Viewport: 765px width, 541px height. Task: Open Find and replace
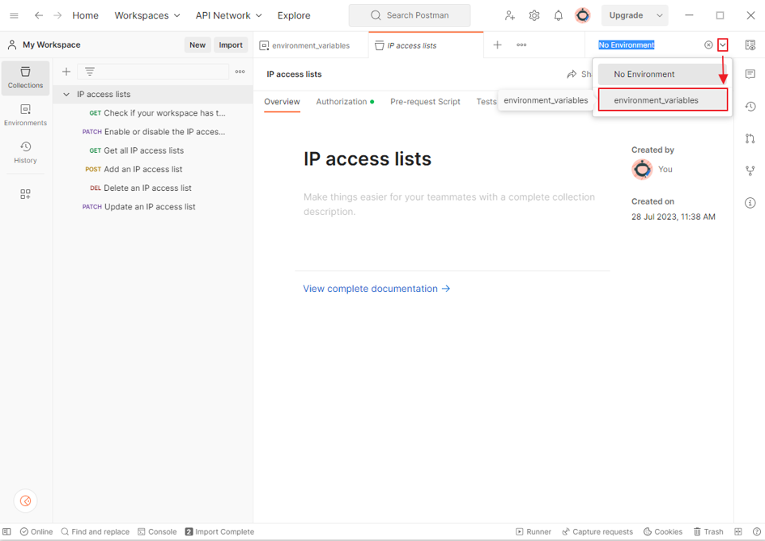click(96, 532)
